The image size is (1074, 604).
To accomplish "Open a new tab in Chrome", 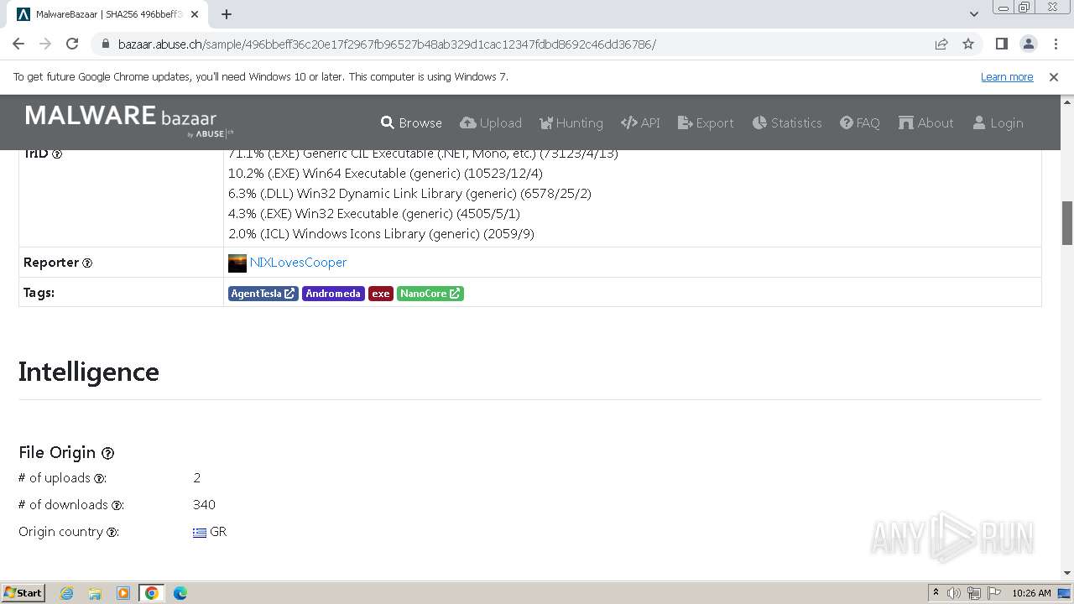I will [x=227, y=14].
